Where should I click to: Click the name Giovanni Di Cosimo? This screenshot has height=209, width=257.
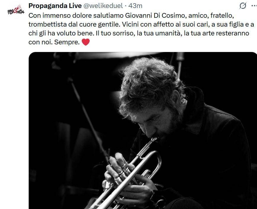155,16
